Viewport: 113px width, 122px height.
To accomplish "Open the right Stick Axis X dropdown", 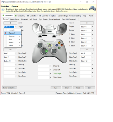I will pos(87,53).
